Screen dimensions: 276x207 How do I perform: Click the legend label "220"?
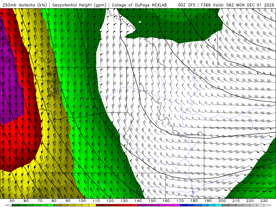click(250, 201)
